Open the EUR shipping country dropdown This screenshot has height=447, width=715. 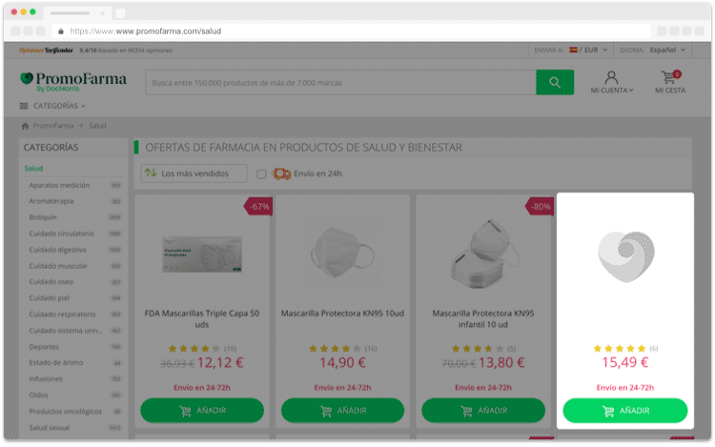click(588, 51)
